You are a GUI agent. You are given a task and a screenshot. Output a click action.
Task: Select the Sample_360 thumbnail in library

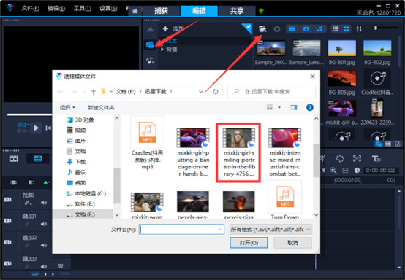click(x=271, y=48)
